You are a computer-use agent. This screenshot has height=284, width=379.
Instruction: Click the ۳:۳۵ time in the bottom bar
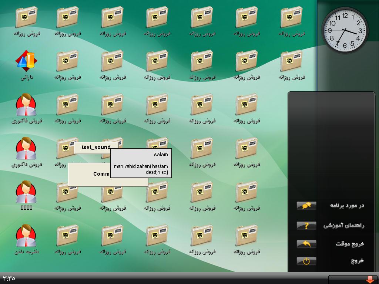coord(9,278)
